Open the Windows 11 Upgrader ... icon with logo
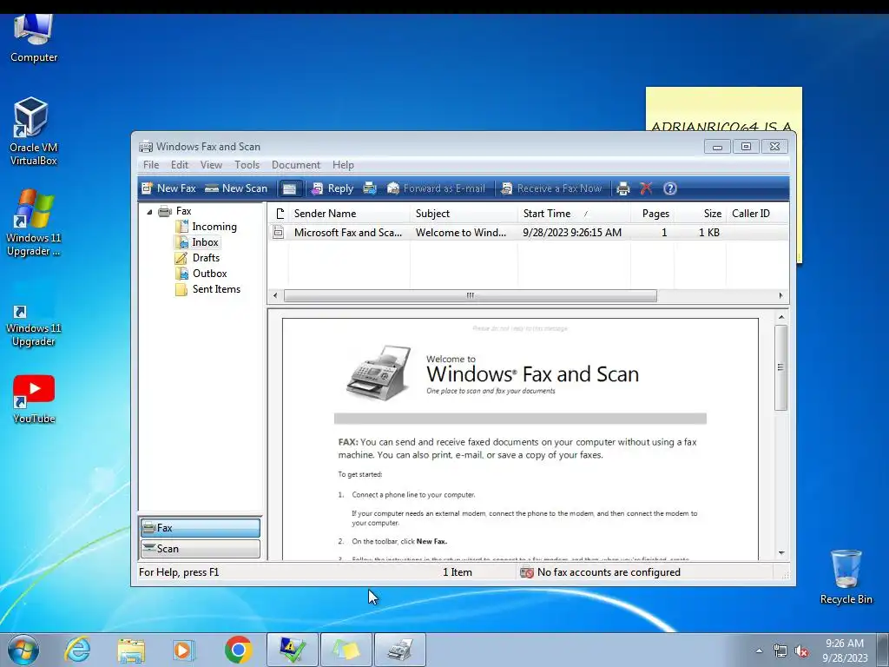This screenshot has height=667, width=889. (x=34, y=222)
